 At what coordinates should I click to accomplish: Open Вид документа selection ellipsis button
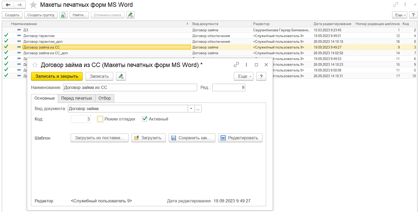click(x=198, y=109)
